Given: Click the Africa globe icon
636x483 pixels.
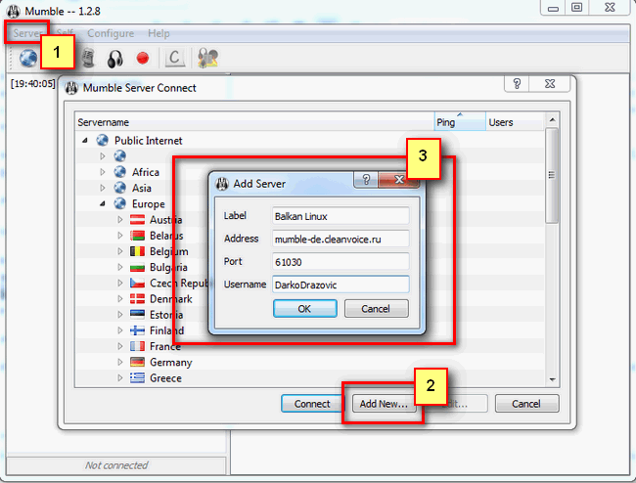Looking at the screenshot, I should [x=119, y=172].
